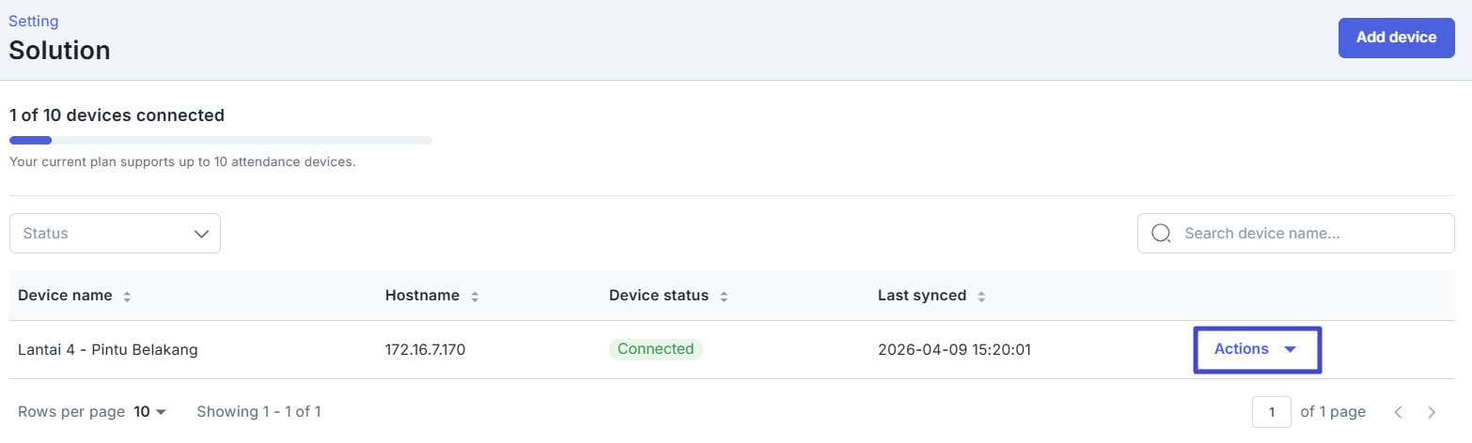Click the Search device name field
1472x443 pixels.
click(1311, 234)
